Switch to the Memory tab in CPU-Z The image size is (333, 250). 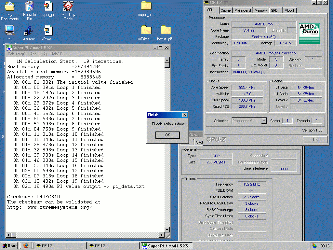pos(261,10)
